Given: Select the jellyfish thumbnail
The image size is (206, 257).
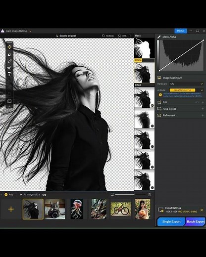Looking at the screenshot, I should tap(77, 209).
